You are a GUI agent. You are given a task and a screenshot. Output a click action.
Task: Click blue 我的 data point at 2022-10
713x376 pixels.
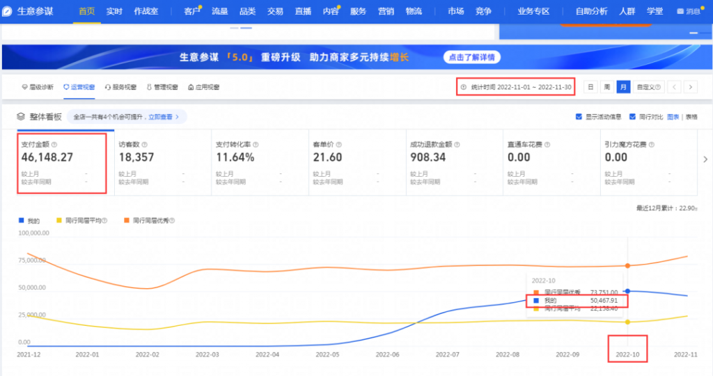pos(627,291)
